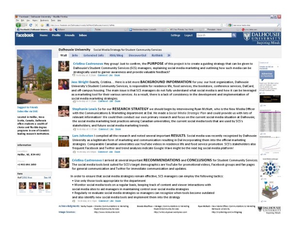This screenshot has height=229, width=296.
Task: Click Like under the Social Media Landscape image
Action: (x=263, y=179)
